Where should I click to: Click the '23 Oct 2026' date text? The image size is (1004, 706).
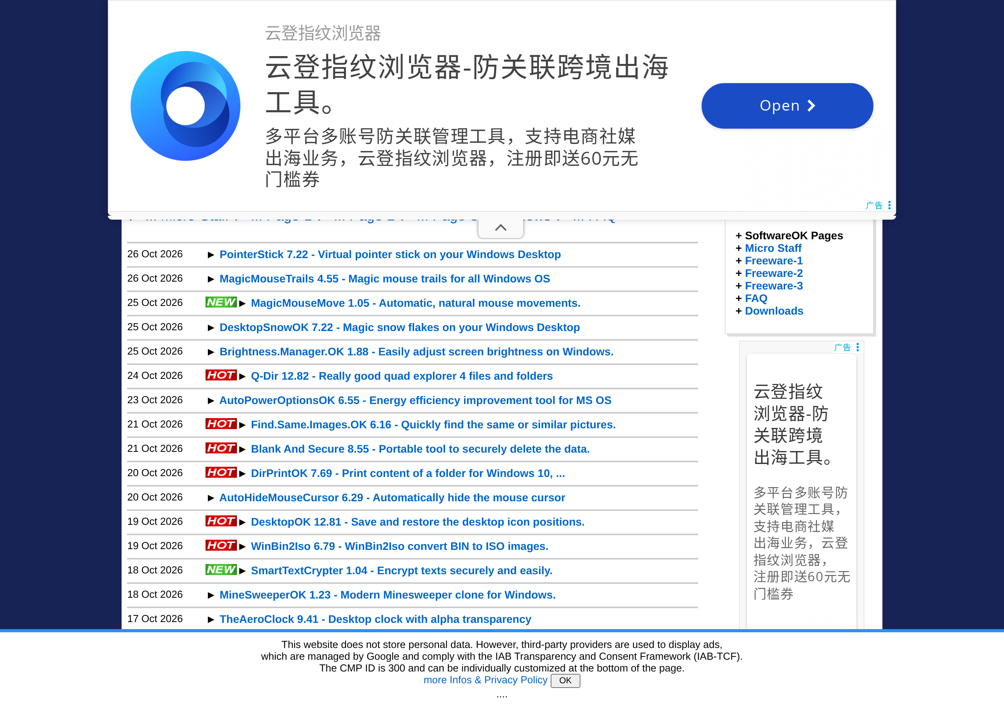click(155, 400)
